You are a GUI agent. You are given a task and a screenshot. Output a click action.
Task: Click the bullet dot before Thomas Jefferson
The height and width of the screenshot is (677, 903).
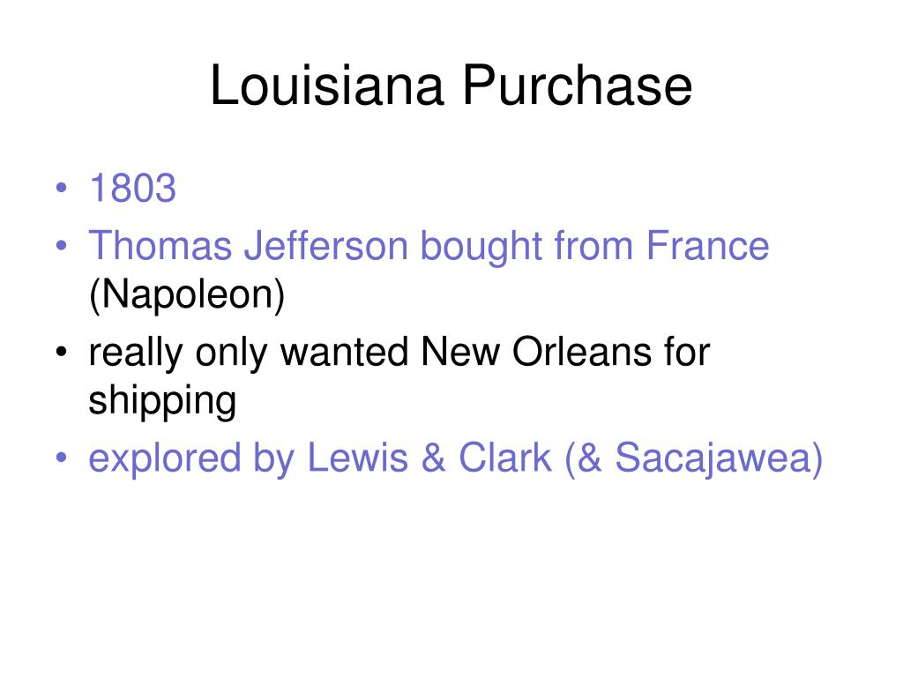[x=62, y=246]
